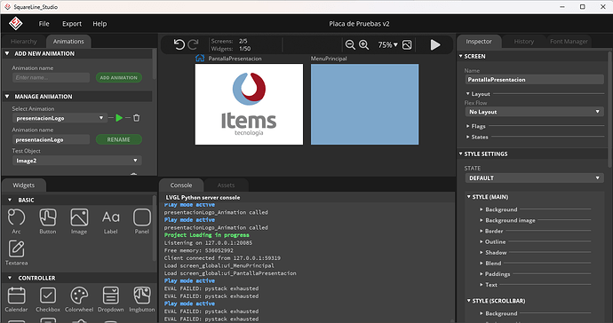This screenshot has height=323, width=613.
Task: Collapse the SCREEN section in Inspector
Action: tap(460, 56)
